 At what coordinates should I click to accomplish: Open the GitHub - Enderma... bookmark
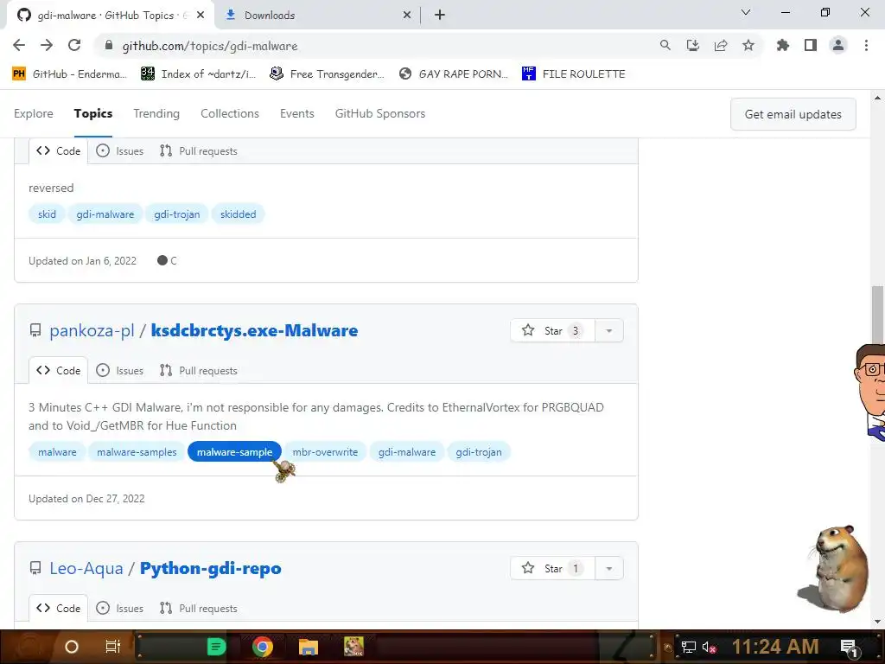point(69,74)
